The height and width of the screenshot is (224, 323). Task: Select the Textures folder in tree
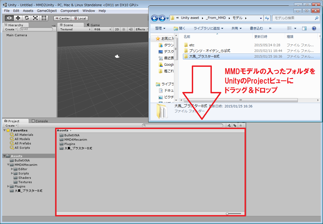pos(23,182)
